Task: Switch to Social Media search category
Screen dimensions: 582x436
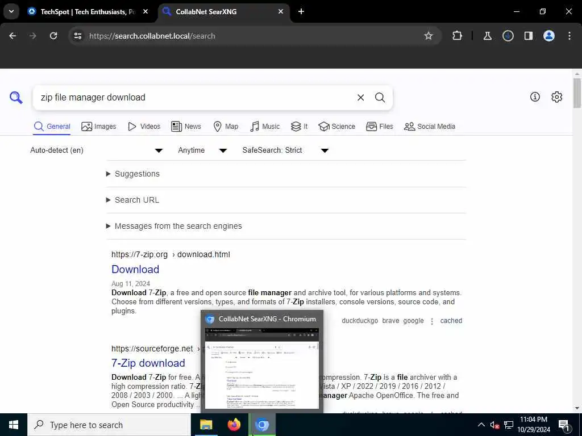Action: point(430,127)
